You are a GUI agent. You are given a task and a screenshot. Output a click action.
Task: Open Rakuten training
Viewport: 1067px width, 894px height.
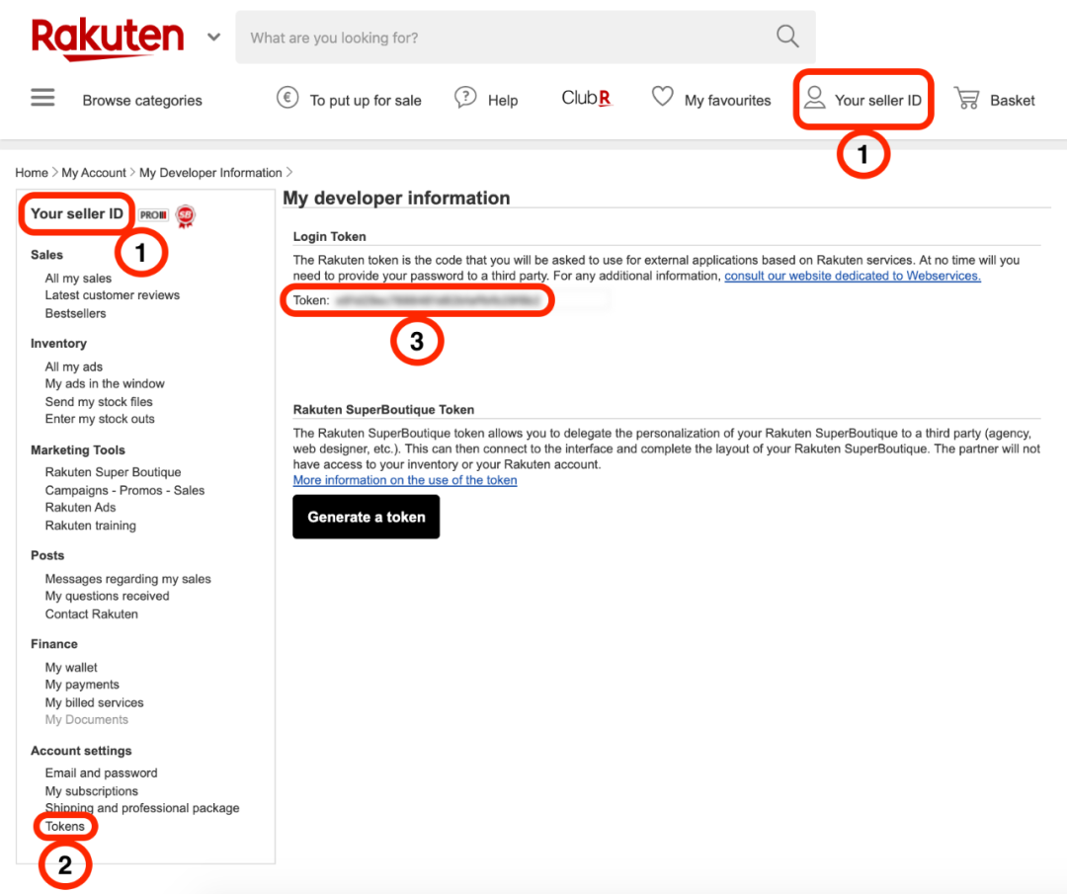(x=91, y=526)
